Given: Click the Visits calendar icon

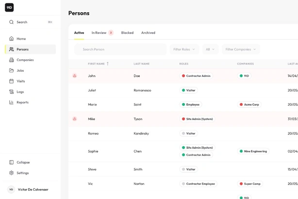Looking at the screenshot, I should (11, 81).
